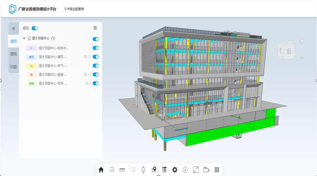This screenshot has width=317, height=176.
Task: Collapse the side panel with double-chevron
Action: coord(13,28)
